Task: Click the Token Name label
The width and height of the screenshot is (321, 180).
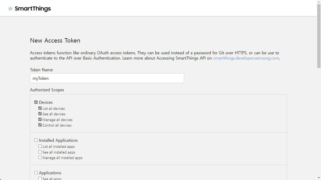Action: [41, 70]
